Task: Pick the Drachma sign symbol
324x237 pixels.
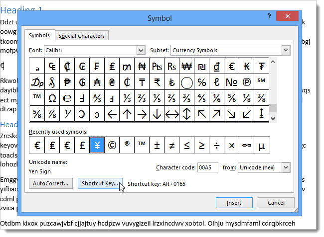Action: coord(37,82)
